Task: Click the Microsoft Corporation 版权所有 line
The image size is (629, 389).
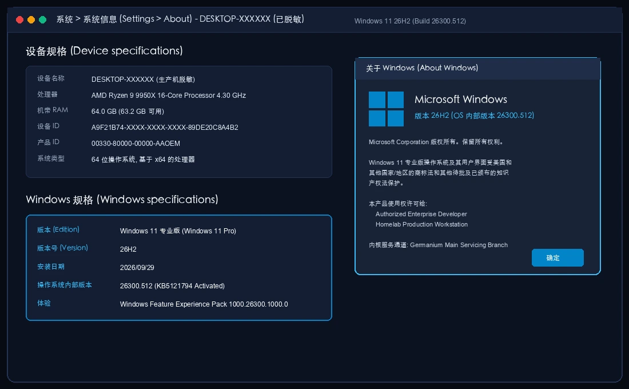Action: coord(436,142)
